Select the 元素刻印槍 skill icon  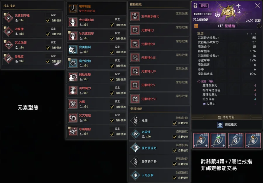click(8, 18)
